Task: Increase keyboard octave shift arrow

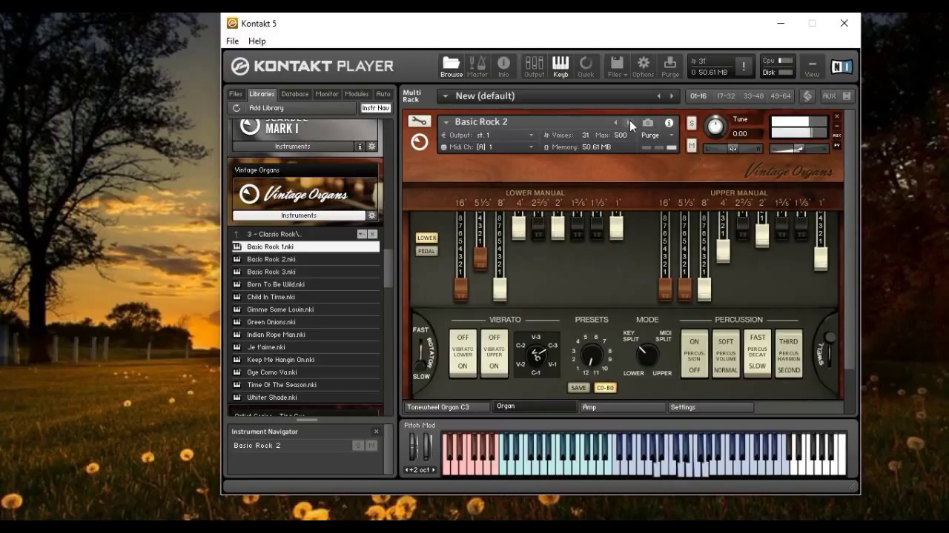Action: pos(434,470)
